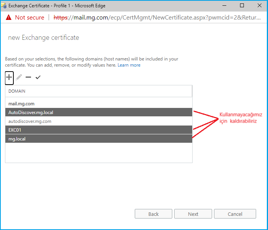Click the checkmark set common name icon
268x230 pixels.
pyautogui.click(x=38, y=77)
